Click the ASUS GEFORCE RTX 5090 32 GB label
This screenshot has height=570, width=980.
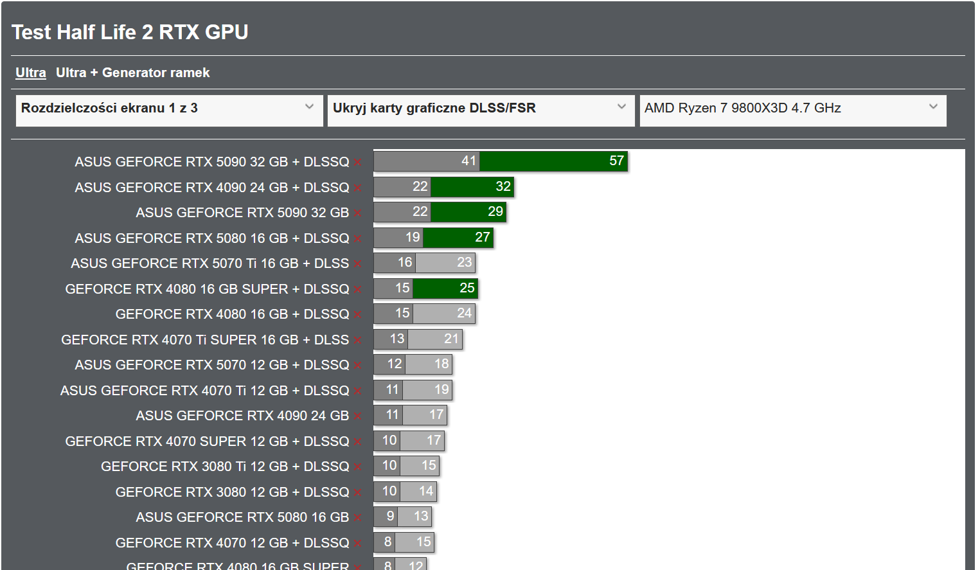tap(242, 213)
